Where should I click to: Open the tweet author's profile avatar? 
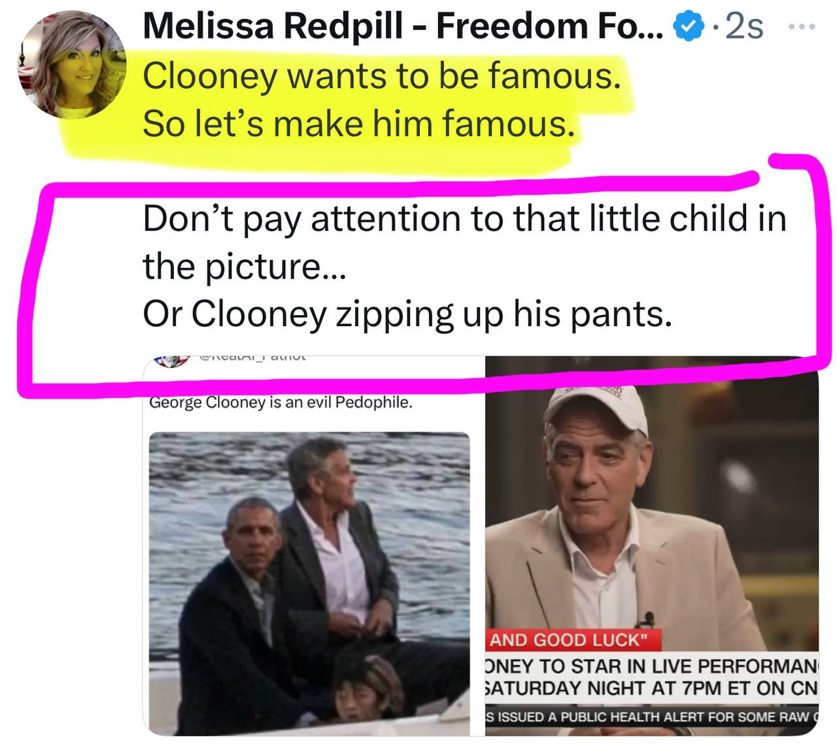click(x=72, y=65)
